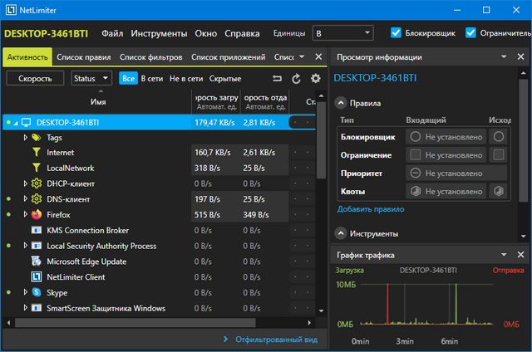Select the Firefox application icon
This screenshot has height=352, width=532.
(x=36, y=214)
